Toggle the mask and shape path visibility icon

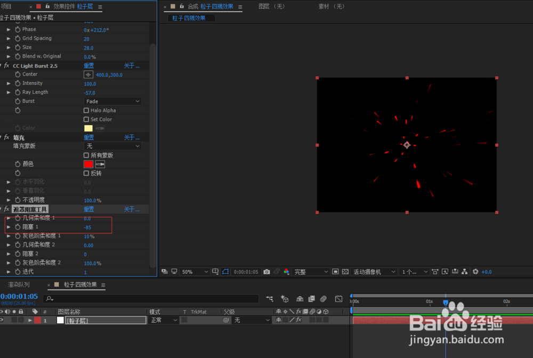click(x=225, y=272)
